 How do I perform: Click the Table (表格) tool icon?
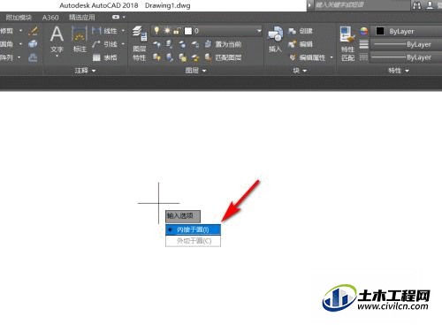[x=96, y=57]
